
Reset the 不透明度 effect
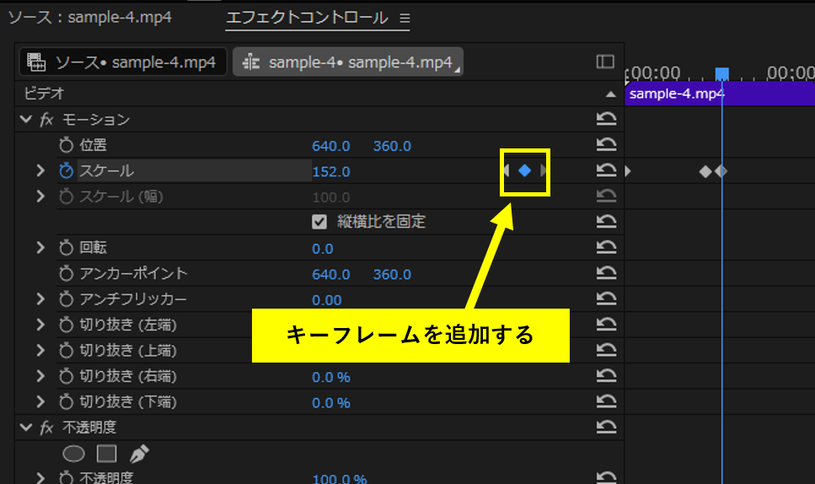[606, 428]
